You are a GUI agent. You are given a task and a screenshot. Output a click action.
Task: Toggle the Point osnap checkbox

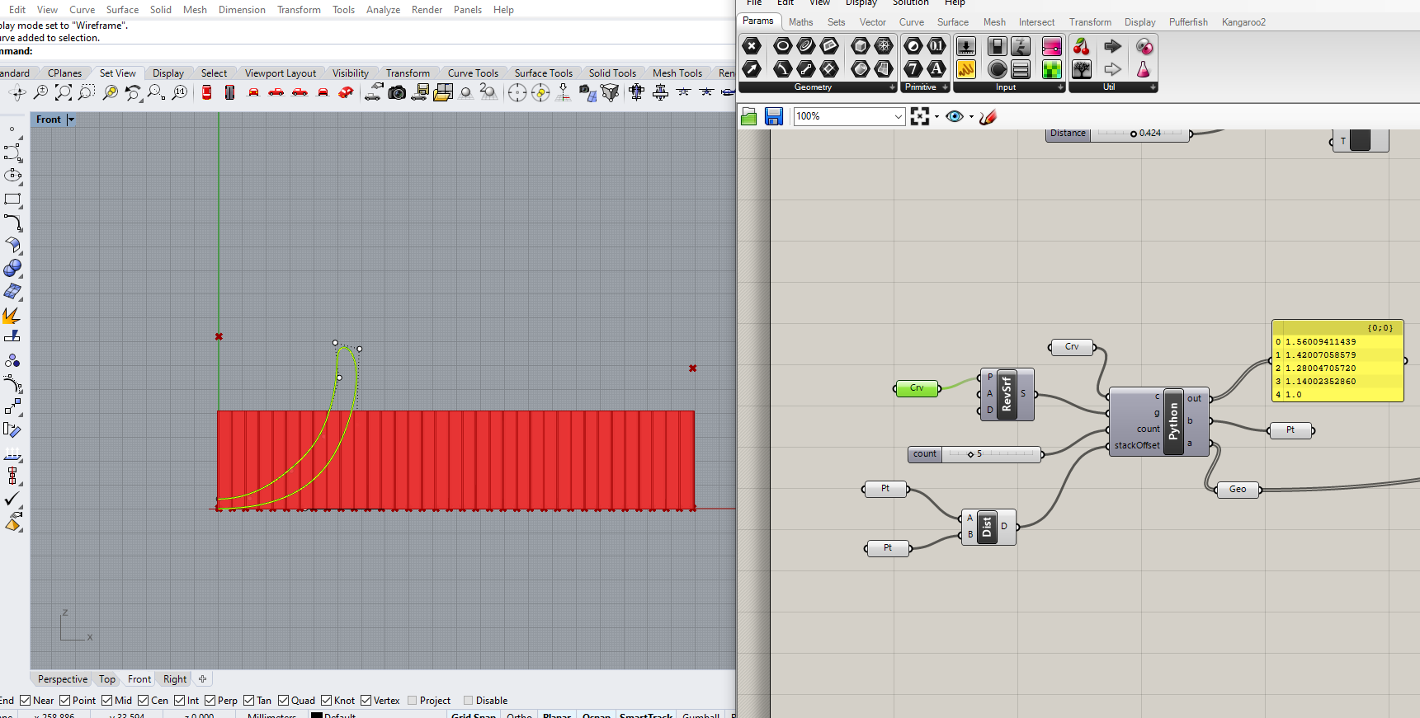click(65, 701)
